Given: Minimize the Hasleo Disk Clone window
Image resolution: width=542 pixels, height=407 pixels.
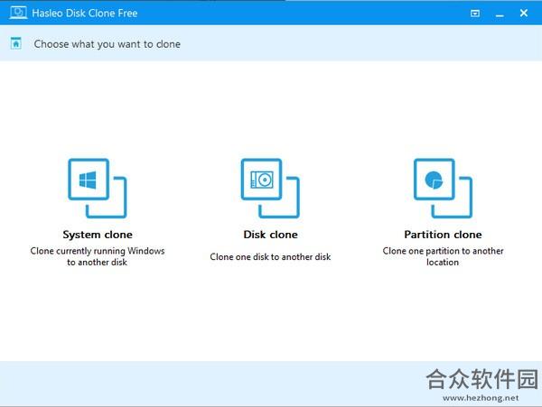Looking at the screenshot, I should click(500, 14).
